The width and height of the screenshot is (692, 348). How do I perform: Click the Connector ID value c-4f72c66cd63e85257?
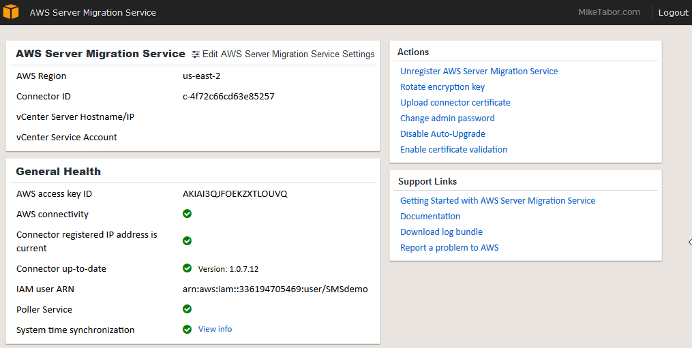(x=228, y=96)
